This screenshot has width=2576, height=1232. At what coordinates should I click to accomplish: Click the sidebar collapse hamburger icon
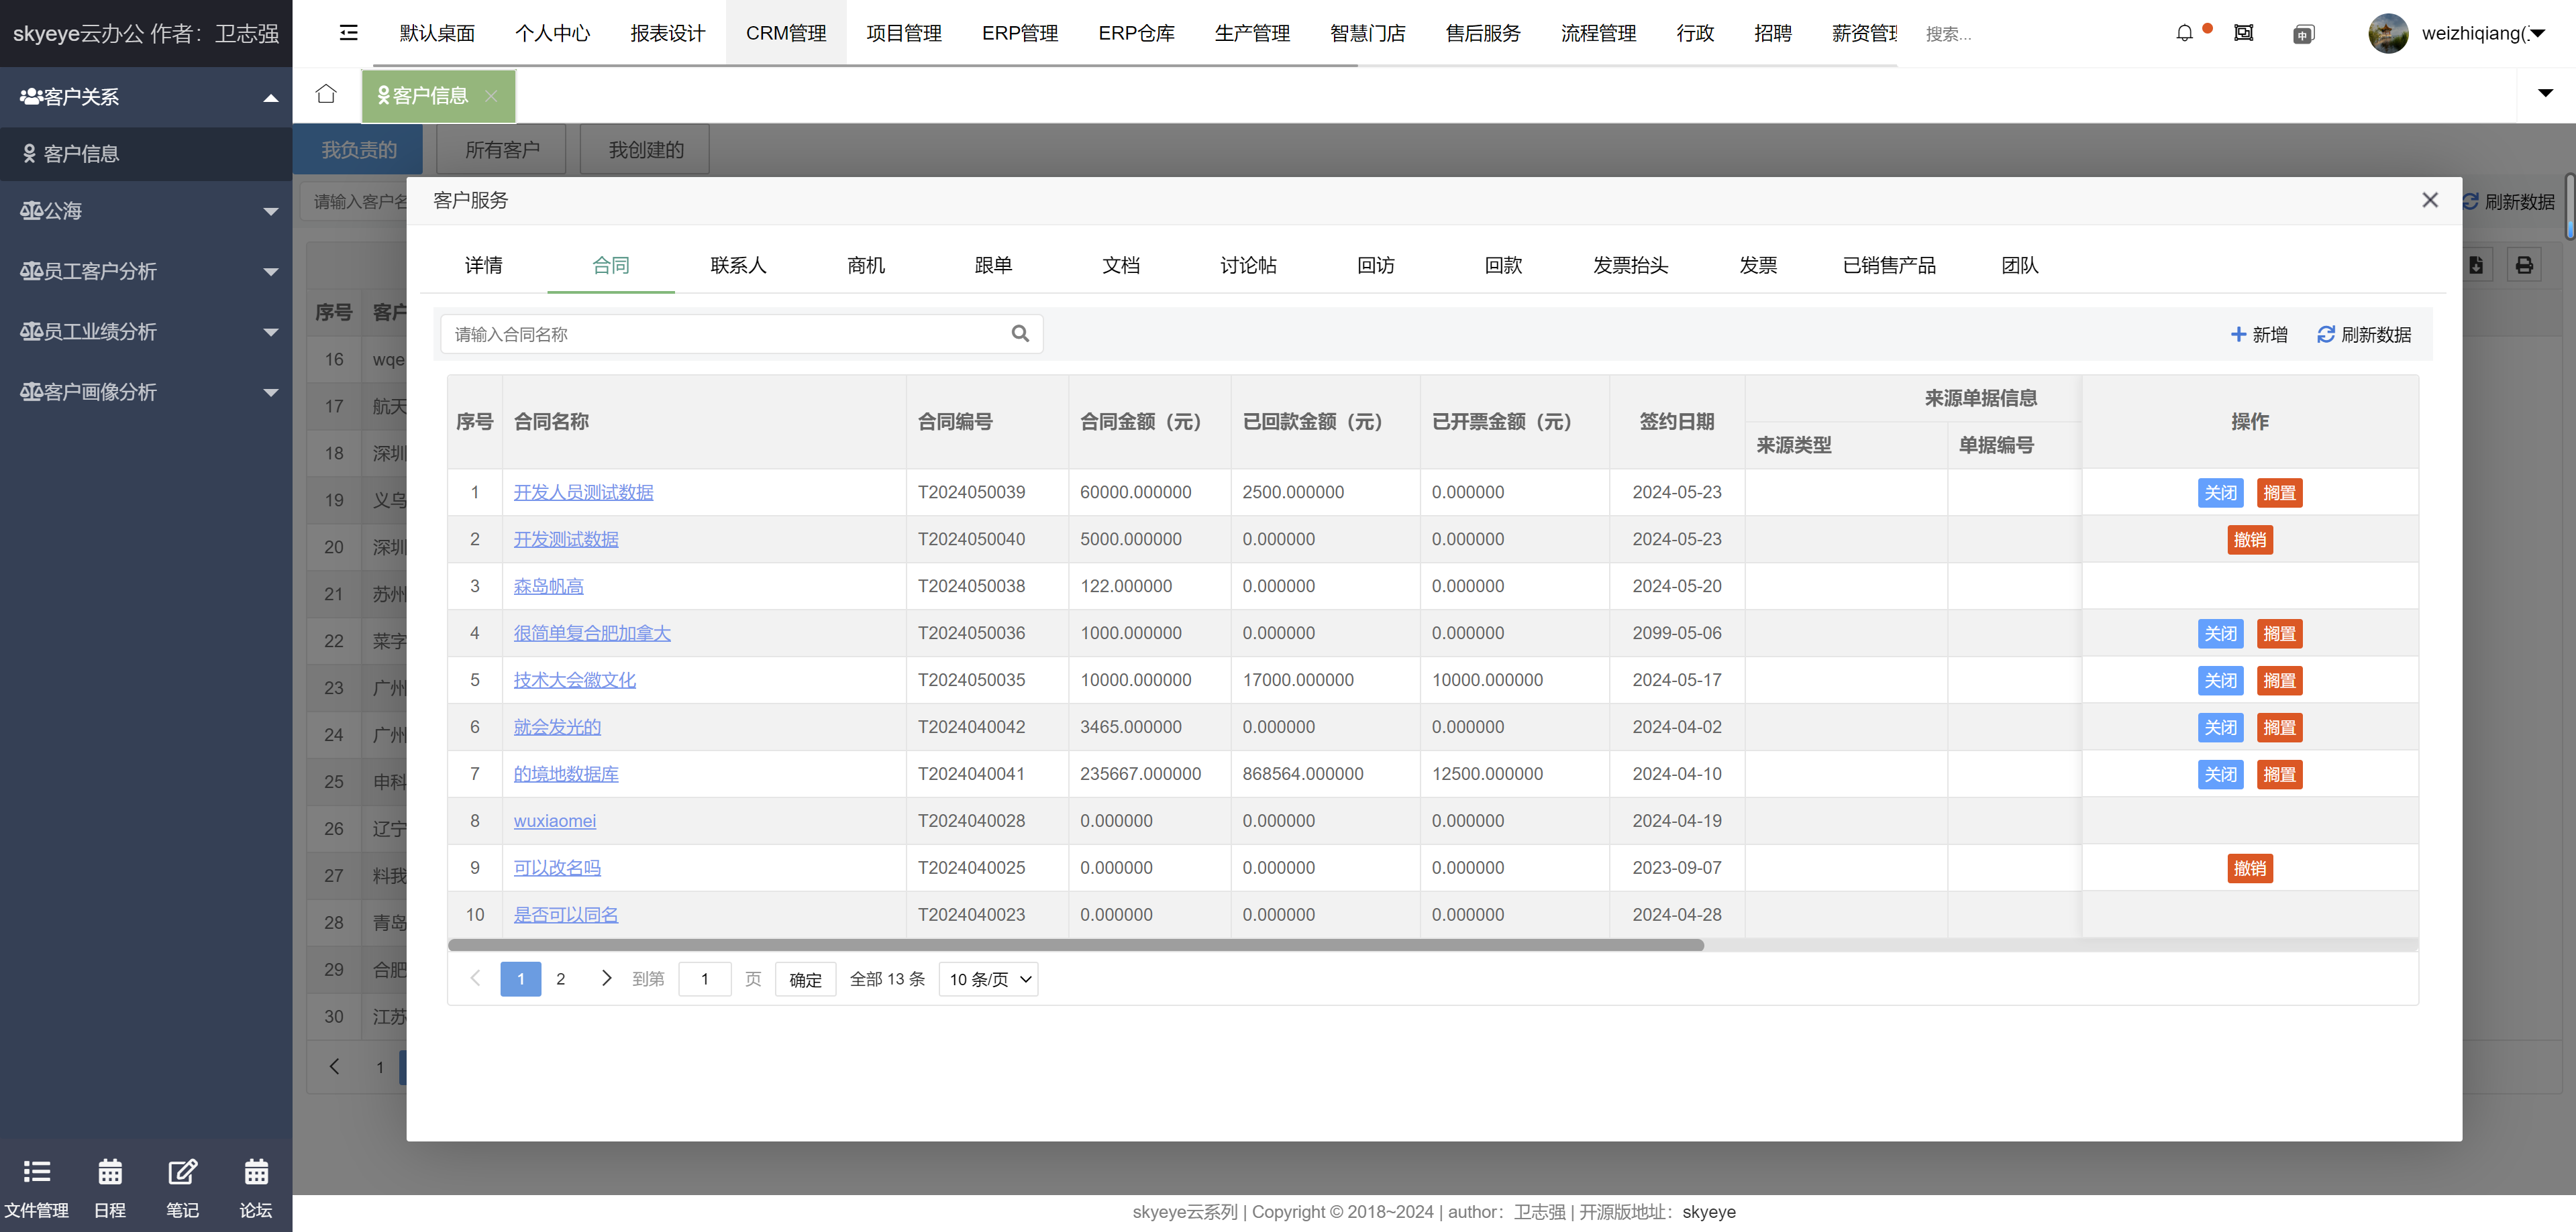click(348, 33)
